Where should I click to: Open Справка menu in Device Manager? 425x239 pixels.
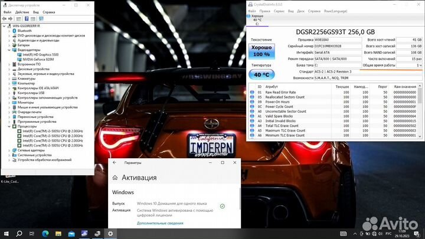49,12
